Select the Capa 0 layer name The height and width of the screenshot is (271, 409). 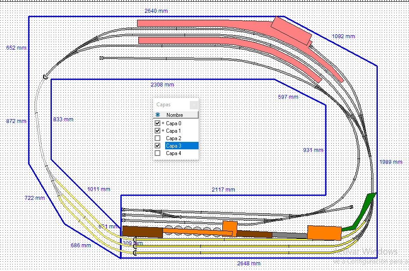coord(174,123)
